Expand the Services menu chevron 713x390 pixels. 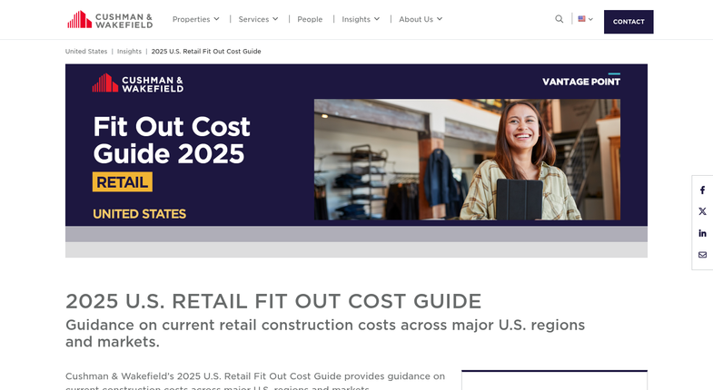(275, 19)
